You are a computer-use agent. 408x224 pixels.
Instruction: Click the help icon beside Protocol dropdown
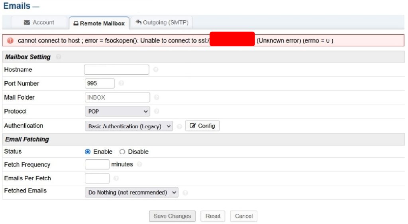click(156, 111)
